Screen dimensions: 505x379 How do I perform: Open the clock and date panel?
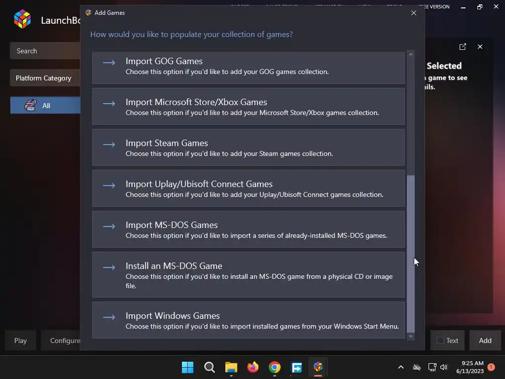coord(470,367)
